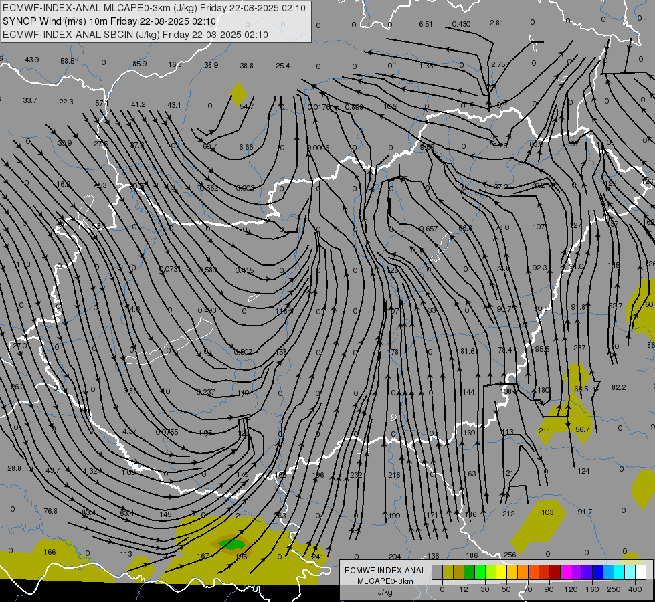Screen dimensions: 655x602
Task: Click the map value 6.51
Action: (426, 24)
